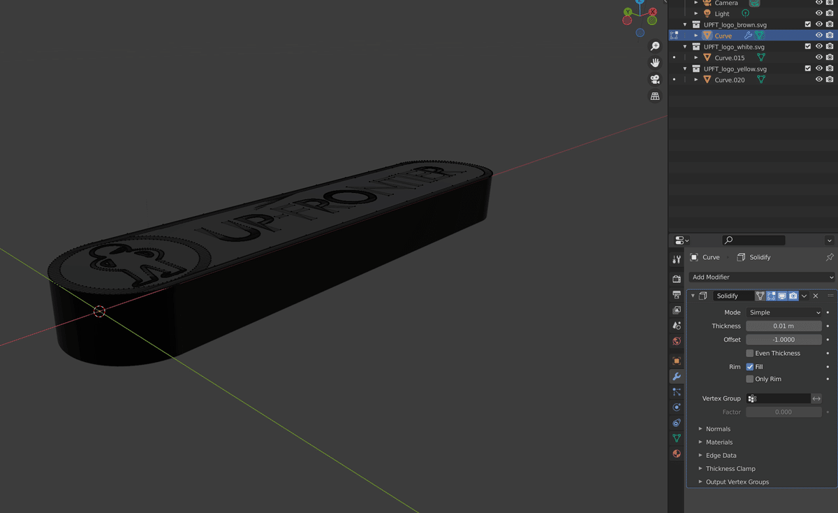Open the Add Modifier dropdown
The width and height of the screenshot is (838, 513).
[762, 277]
